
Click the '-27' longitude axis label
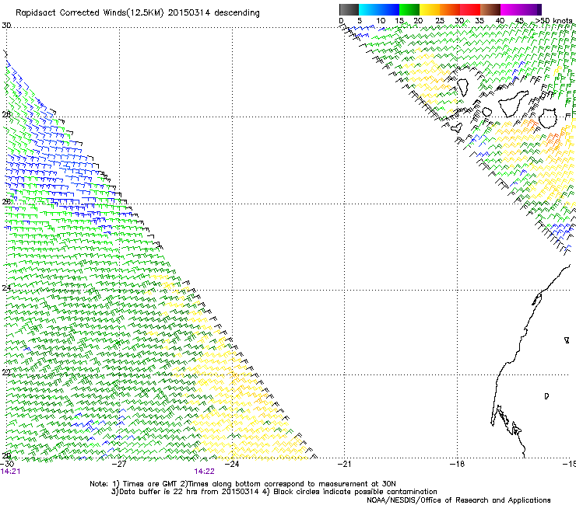click(x=119, y=464)
